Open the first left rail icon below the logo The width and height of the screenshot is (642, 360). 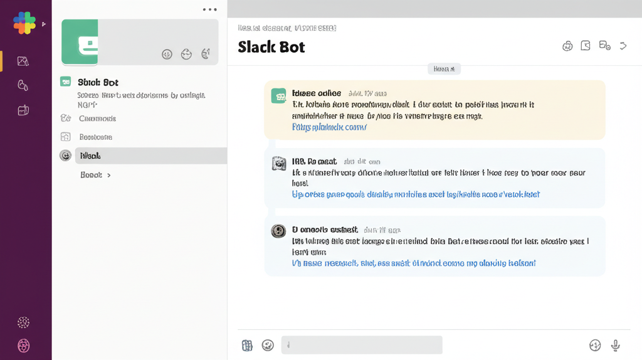[23, 61]
